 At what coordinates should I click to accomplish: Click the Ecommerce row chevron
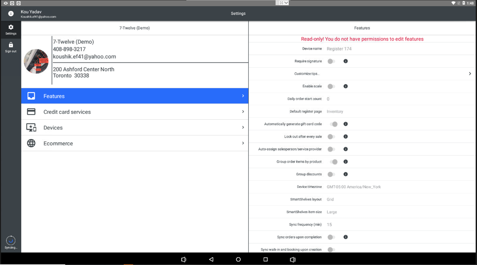pyautogui.click(x=243, y=143)
